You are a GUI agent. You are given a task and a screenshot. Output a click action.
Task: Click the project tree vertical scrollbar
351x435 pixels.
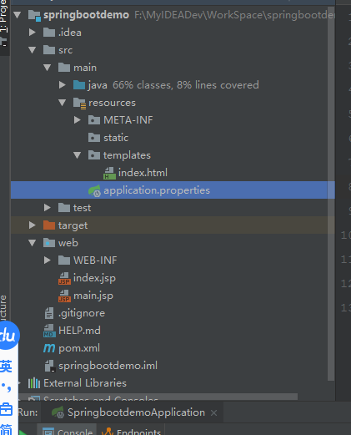331,195
